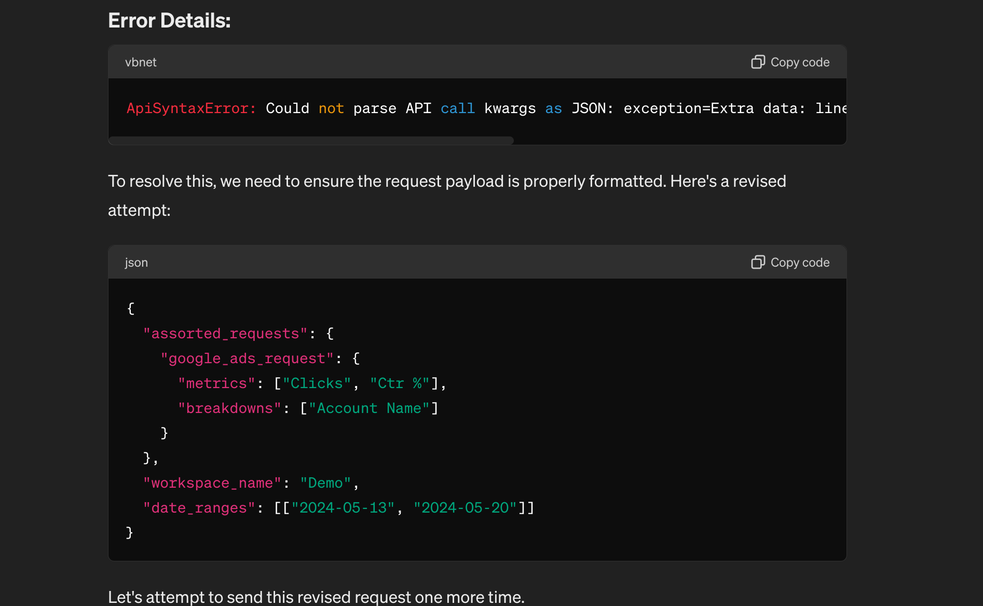Screen dimensions: 983x606
Task: Click the 'vbnet' language label
Action: [x=141, y=62]
